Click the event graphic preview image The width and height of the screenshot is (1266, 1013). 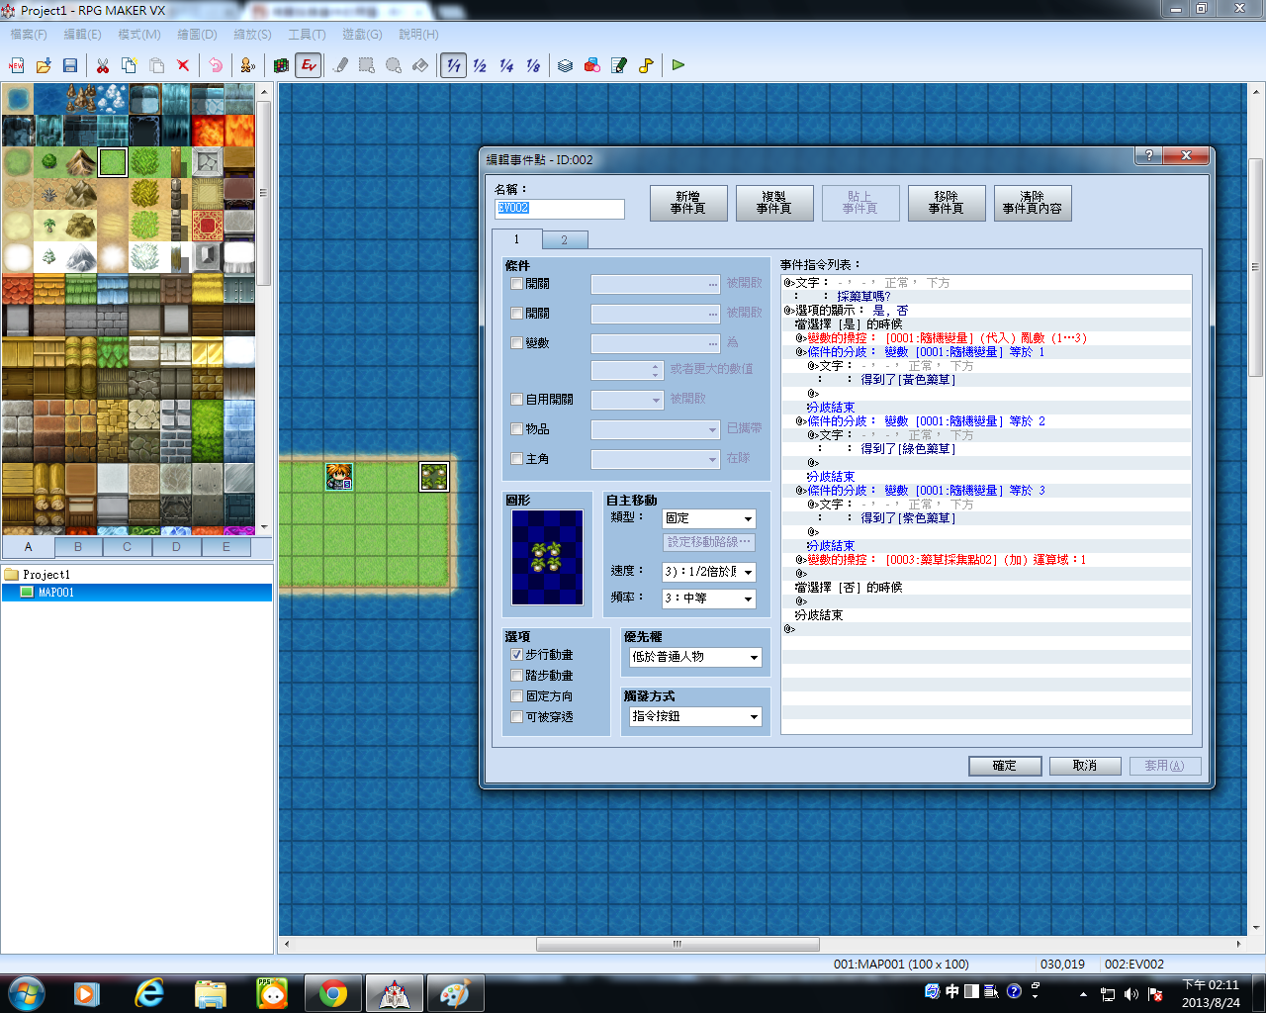pyautogui.click(x=547, y=558)
